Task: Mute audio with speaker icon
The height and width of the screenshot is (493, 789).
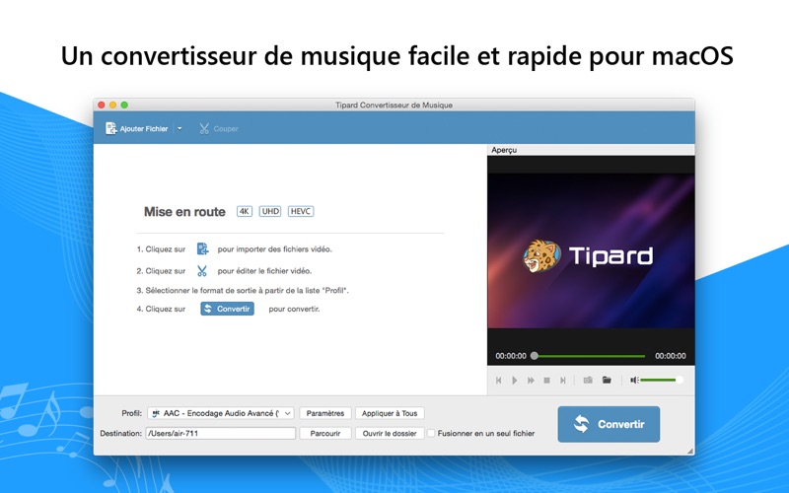Action: click(x=634, y=380)
